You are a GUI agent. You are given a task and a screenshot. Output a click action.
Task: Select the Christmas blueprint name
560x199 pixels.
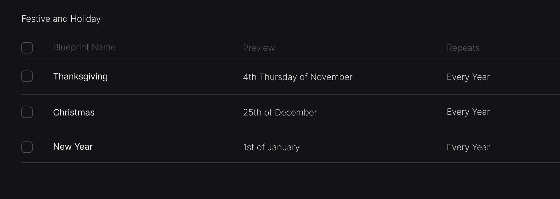pyautogui.click(x=74, y=112)
